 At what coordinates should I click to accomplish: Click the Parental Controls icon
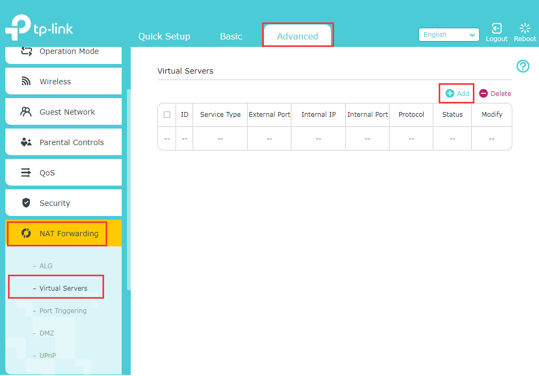(x=26, y=142)
